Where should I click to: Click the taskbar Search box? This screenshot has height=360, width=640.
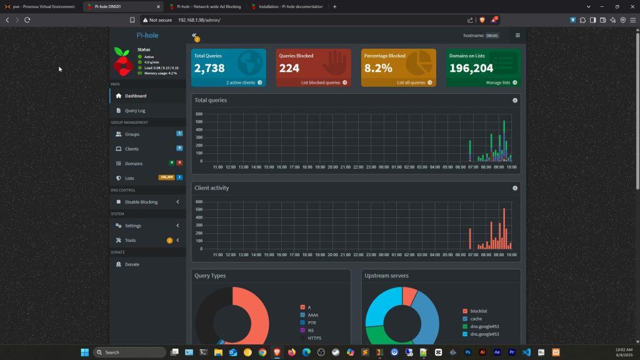click(130, 352)
